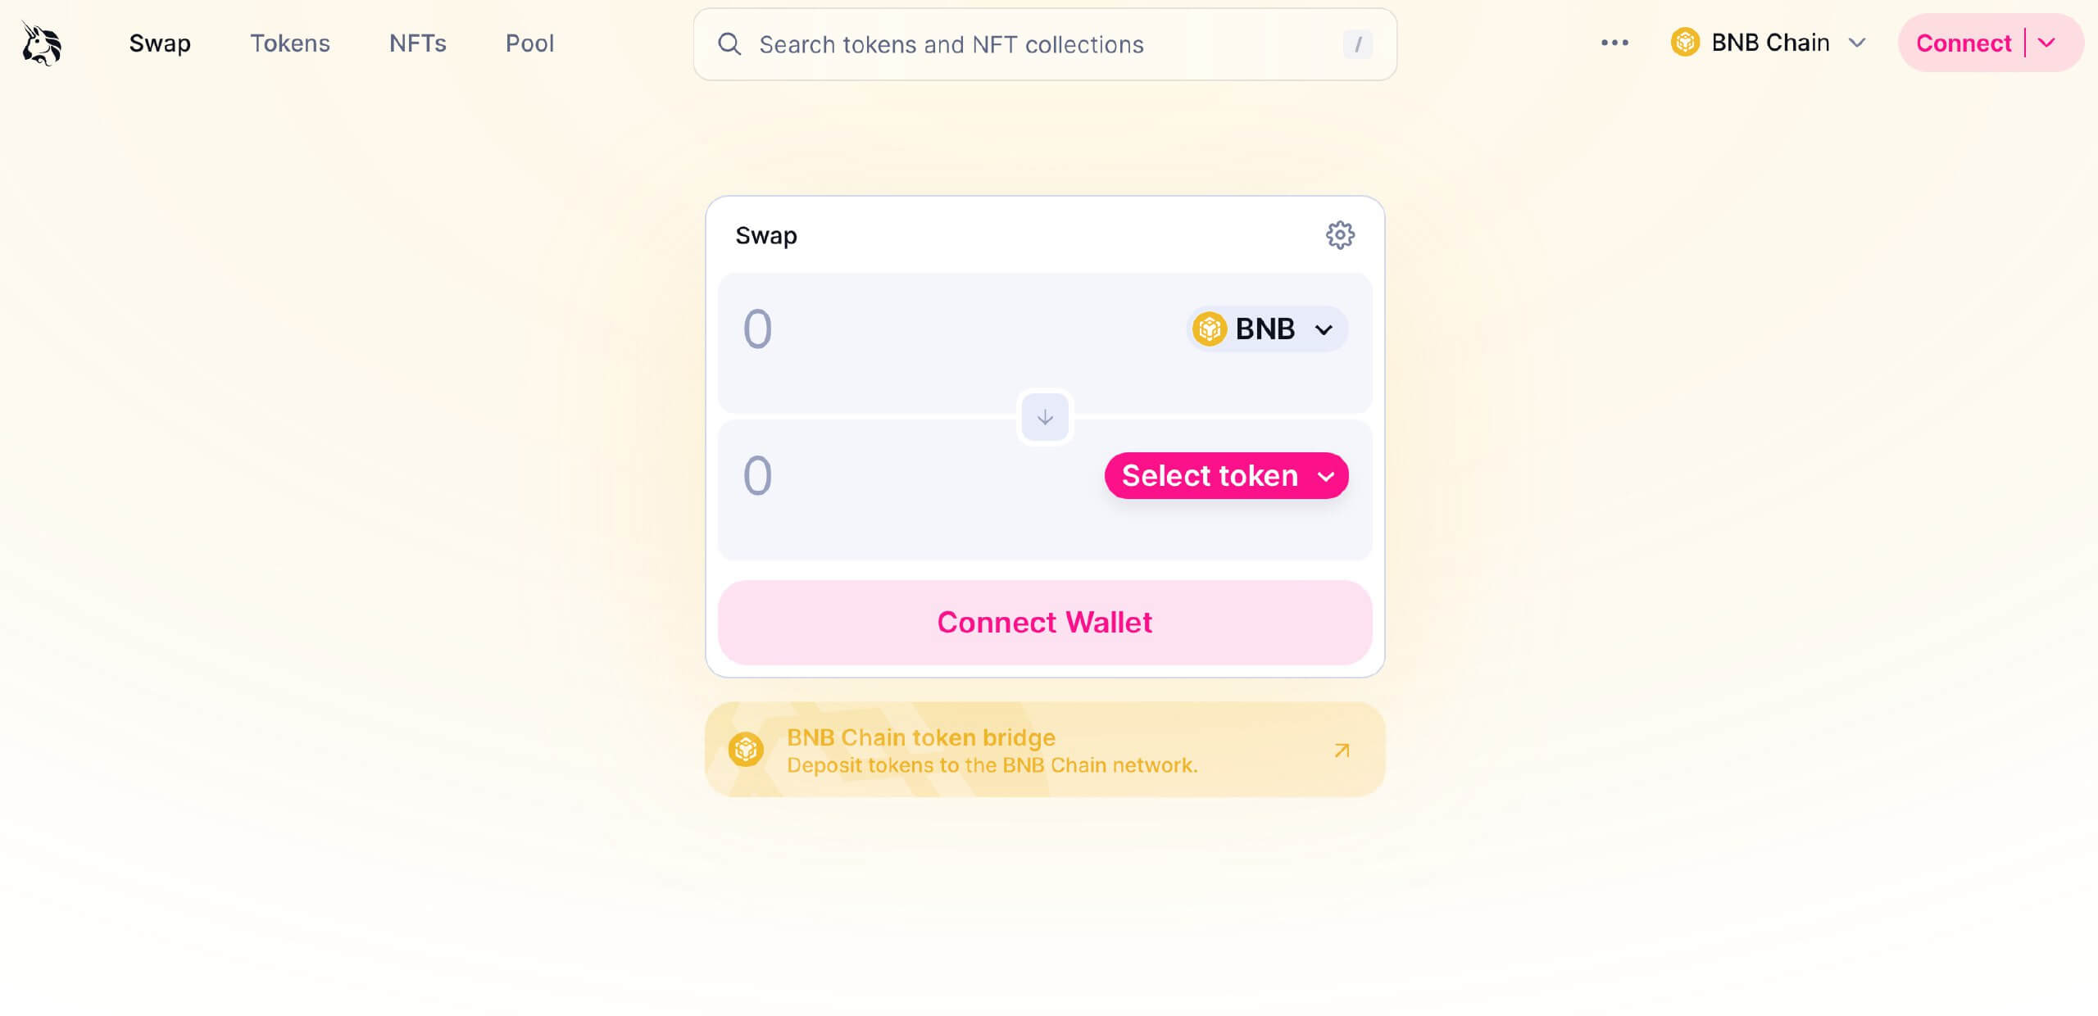2098x1016 pixels.
Task: Click the BNB Chain bridge icon
Action: click(x=744, y=749)
